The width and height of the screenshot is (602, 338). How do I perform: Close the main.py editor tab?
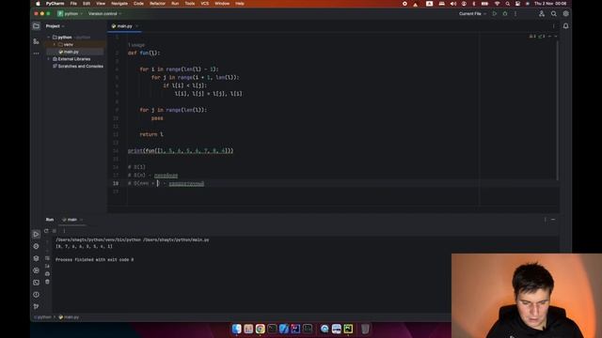coord(137,26)
